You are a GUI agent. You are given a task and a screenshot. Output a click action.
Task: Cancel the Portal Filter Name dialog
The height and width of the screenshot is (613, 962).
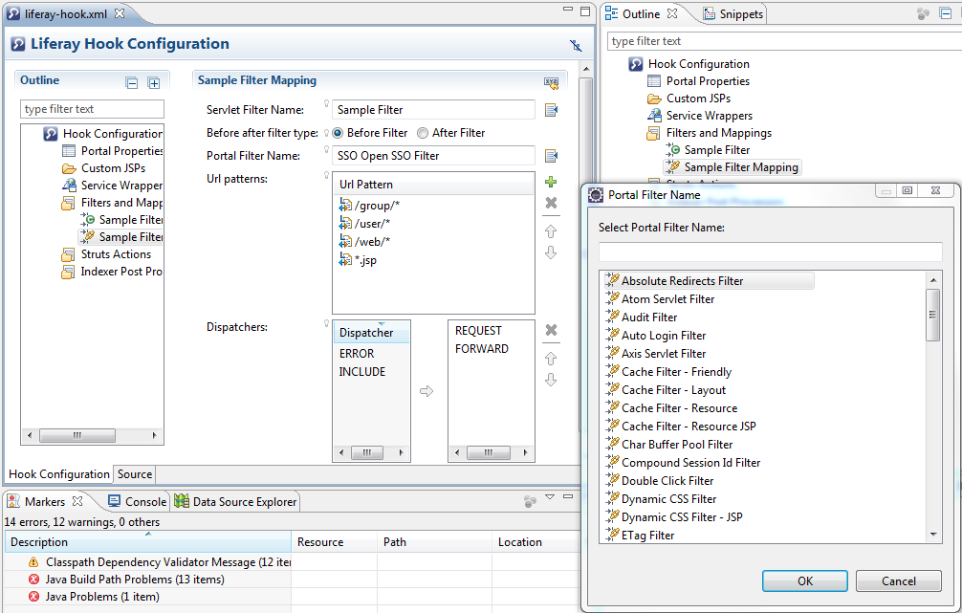pyautogui.click(x=898, y=580)
